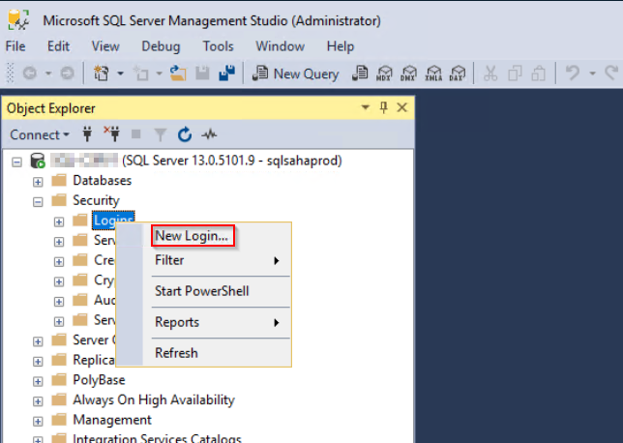Expand the Replication folder node
Image resolution: width=623 pixels, height=443 pixels.
click(38, 362)
